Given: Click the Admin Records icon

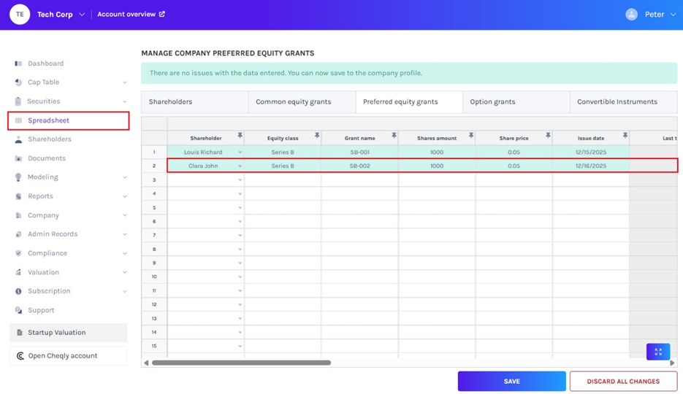Looking at the screenshot, I should 18,234.
